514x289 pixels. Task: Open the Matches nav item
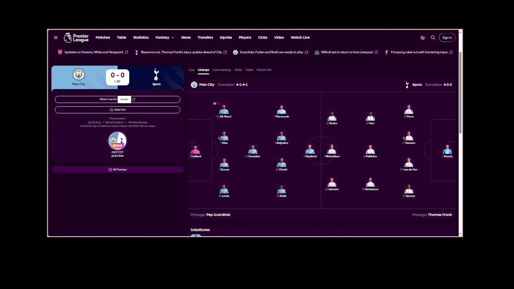click(x=103, y=37)
